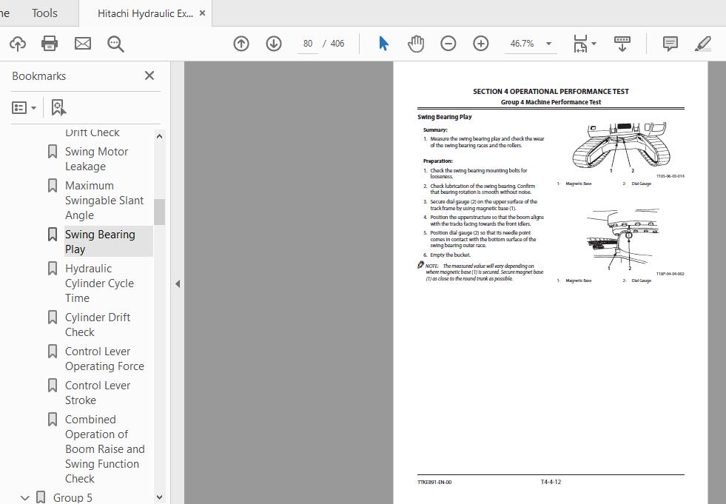Open the Maximum Swingable Slant Angle bookmark

[x=104, y=200]
